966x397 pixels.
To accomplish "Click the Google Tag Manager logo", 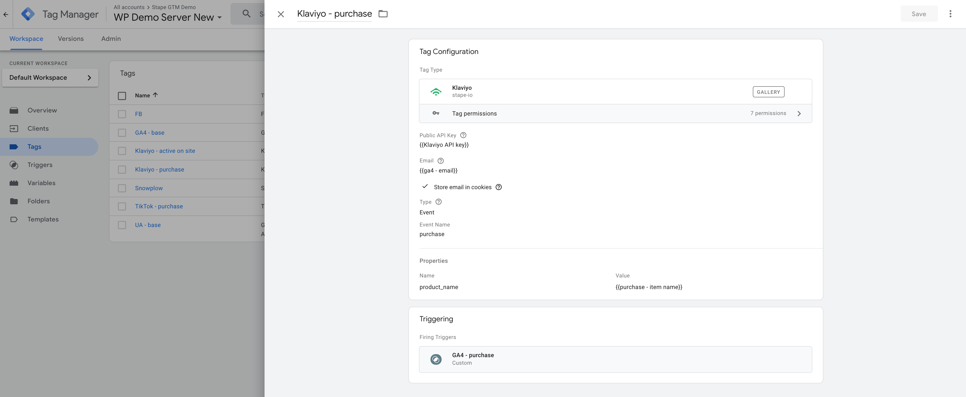I will pyautogui.click(x=28, y=14).
